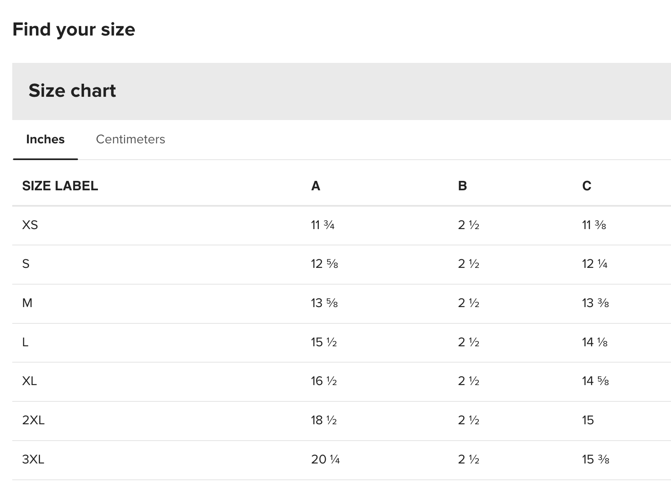Click column header B
This screenshot has width=671, height=499.
point(462,186)
